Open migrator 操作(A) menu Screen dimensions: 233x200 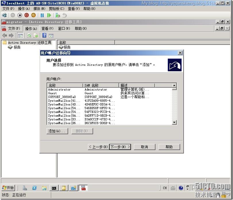tap(31, 28)
